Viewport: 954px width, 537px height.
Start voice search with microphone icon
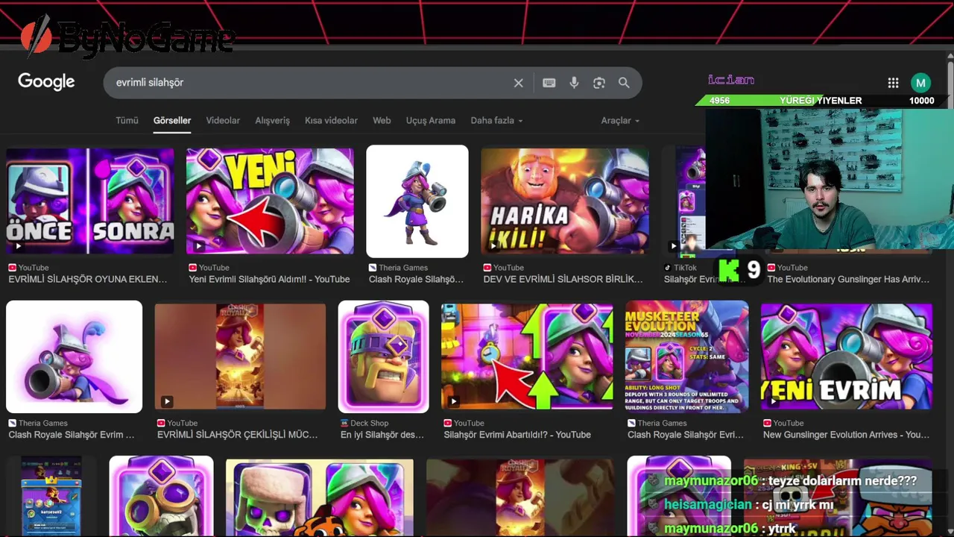click(574, 83)
